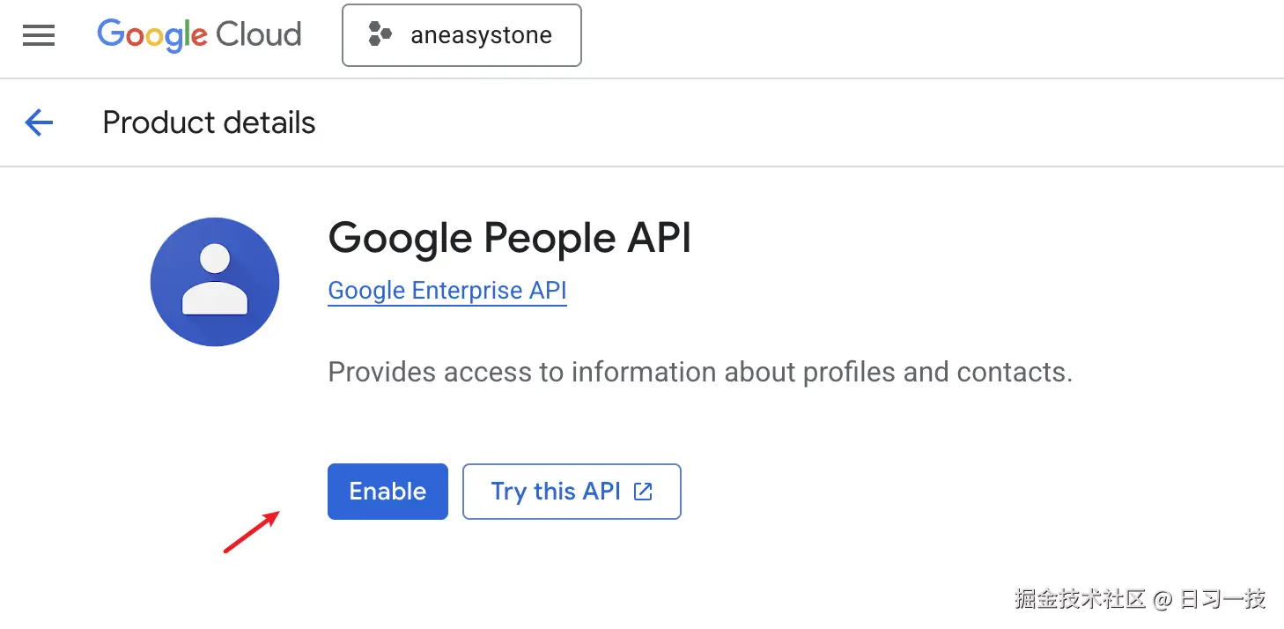Screen dimensions: 1284x629
Task: Click the Google People API profile icon
Action: 215,281
